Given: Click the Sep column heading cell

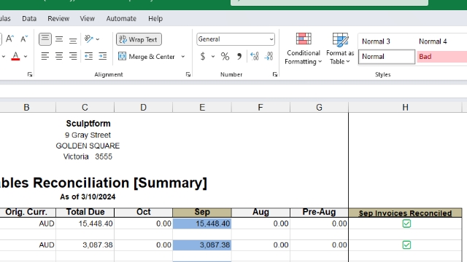Looking at the screenshot, I should [202, 212].
